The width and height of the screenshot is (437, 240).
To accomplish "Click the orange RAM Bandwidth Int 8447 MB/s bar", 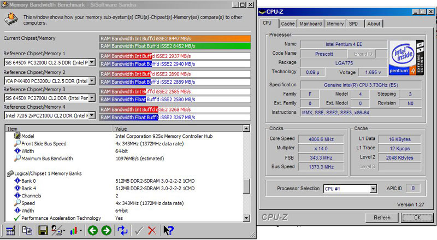I will 175,38.
